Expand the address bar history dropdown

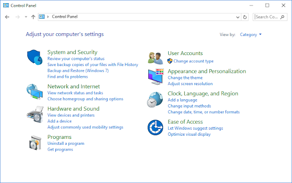pos(238,17)
